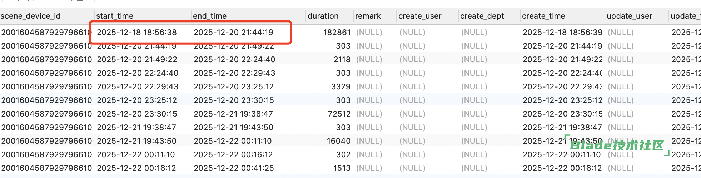Select the remark column header
Viewport: 701px width, 178px height.
(x=368, y=16)
